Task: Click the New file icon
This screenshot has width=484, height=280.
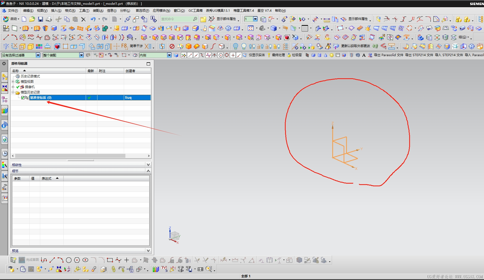Action: (24, 19)
